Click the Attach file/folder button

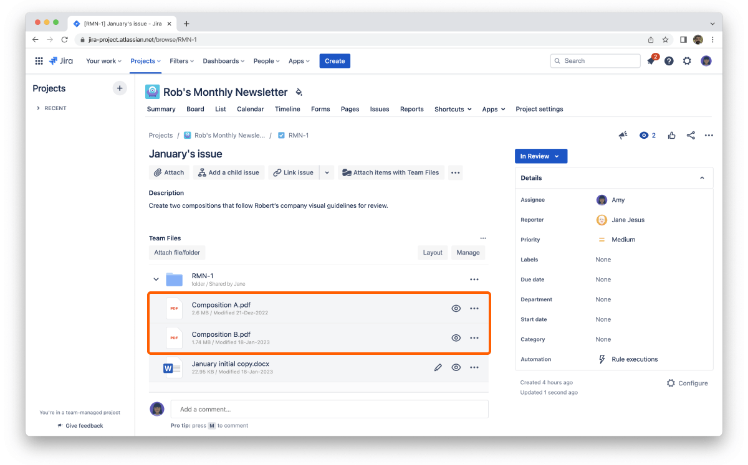[x=177, y=253]
